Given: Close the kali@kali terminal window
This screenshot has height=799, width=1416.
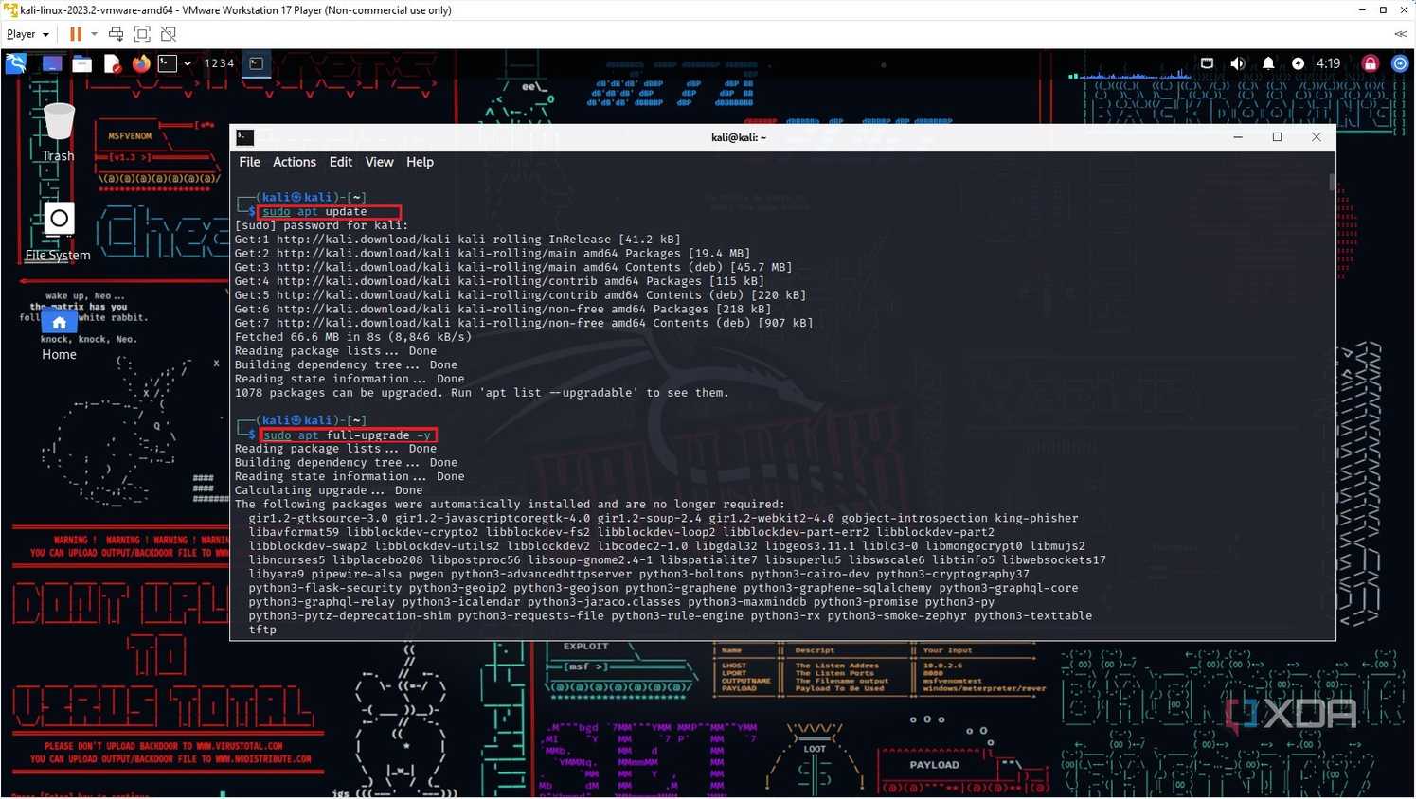Looking at the screenshot, I should pos(1316,137).
